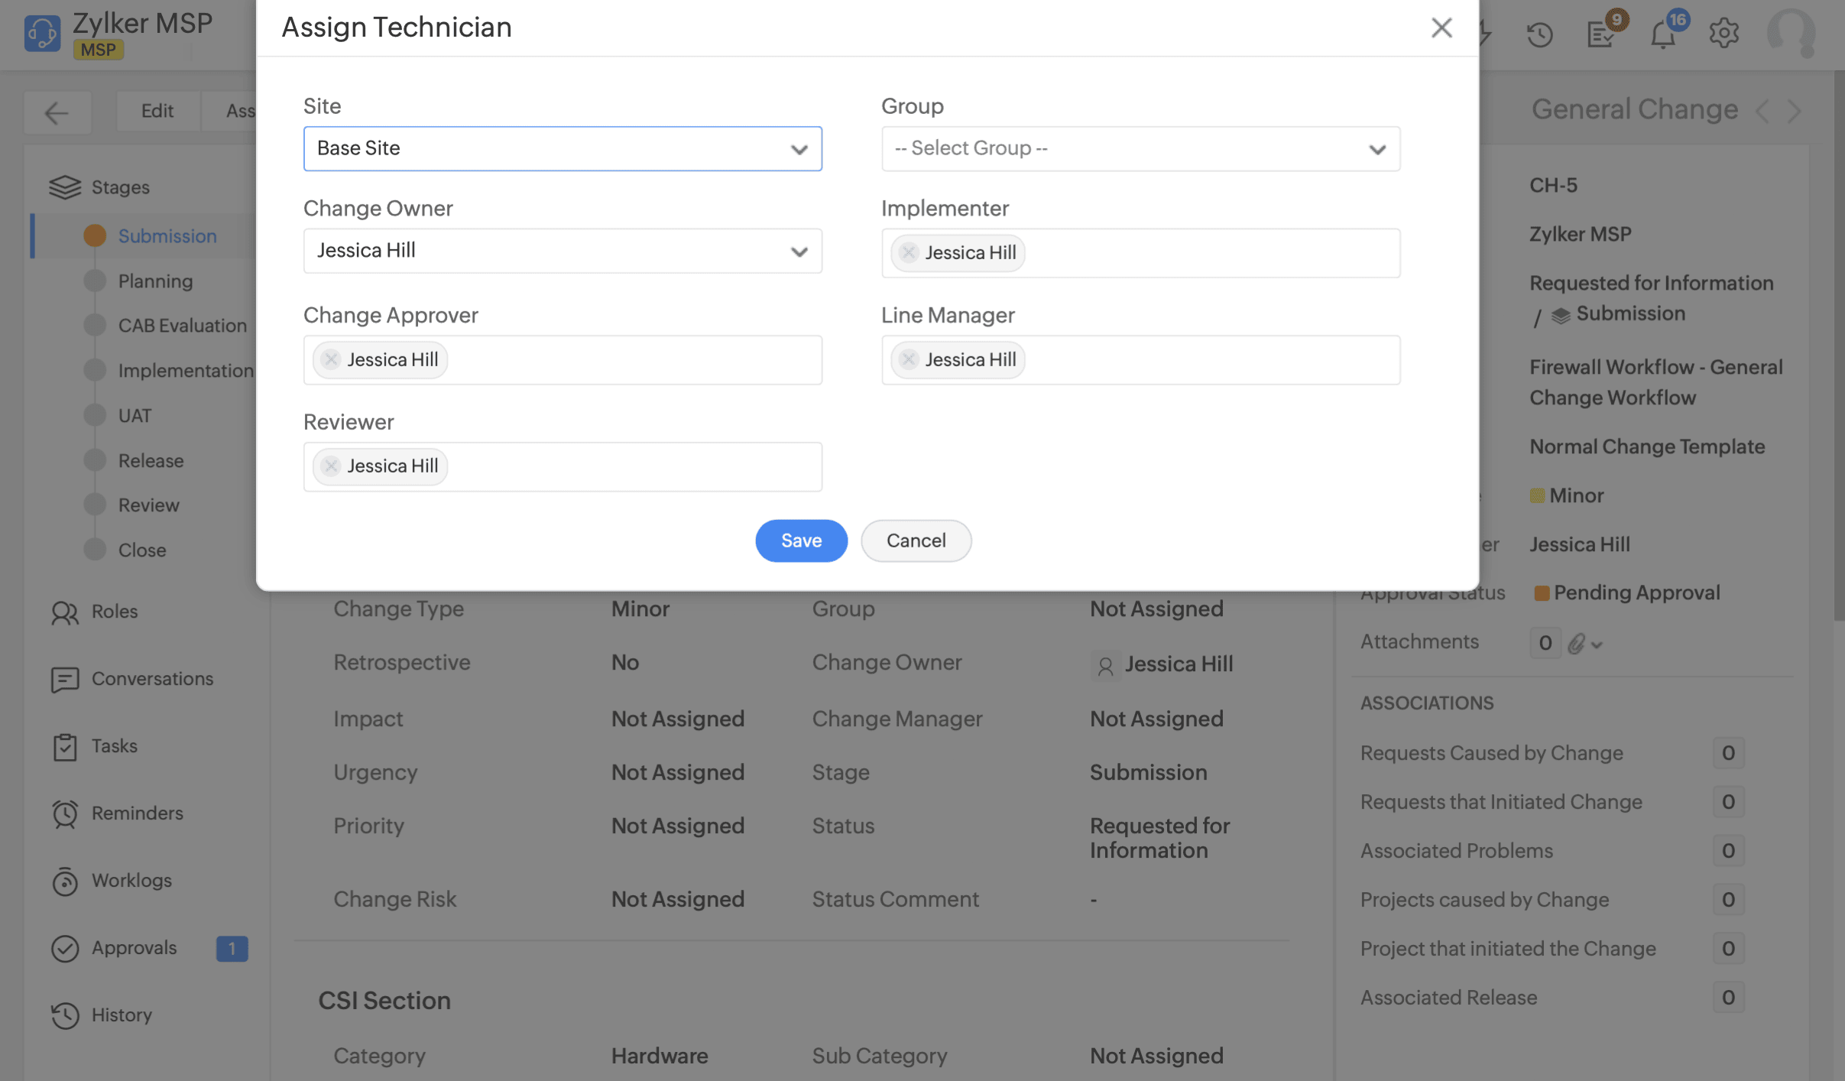1845x1081 pixels.
Task: Remove Jessica Hill from Reviewer field
Action: point(331,466)
